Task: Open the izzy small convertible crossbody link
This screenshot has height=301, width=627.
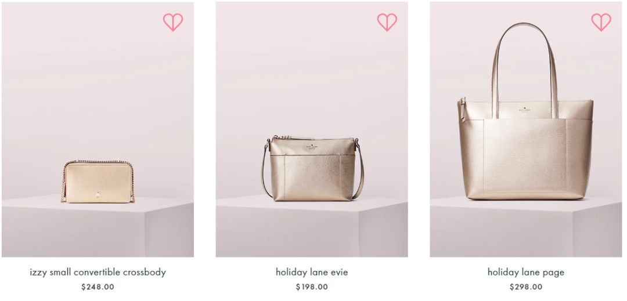Action: pos(98,272)
